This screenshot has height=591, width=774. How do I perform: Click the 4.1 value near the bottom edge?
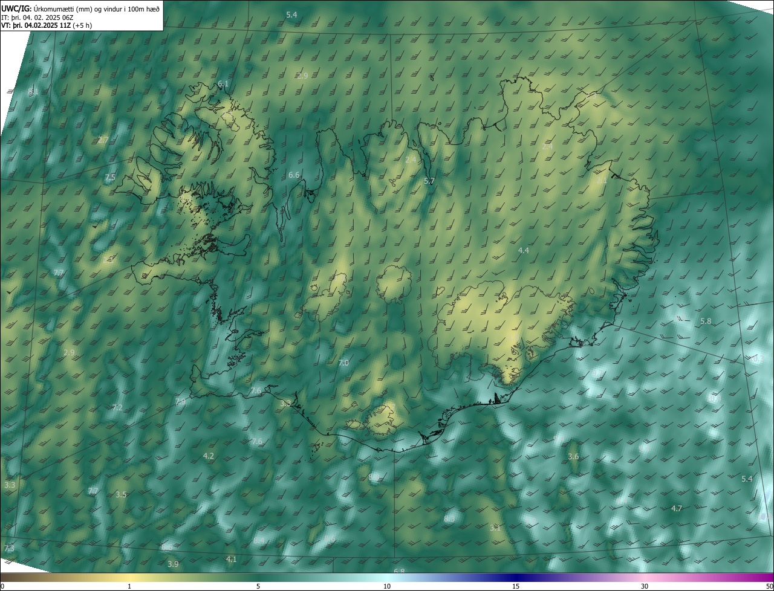coord(231,559)
